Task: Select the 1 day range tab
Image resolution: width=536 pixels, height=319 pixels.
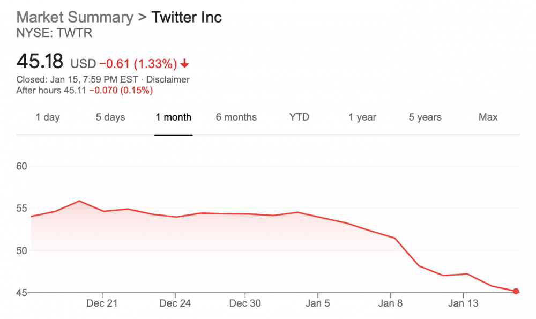Action: coord(48,117)
